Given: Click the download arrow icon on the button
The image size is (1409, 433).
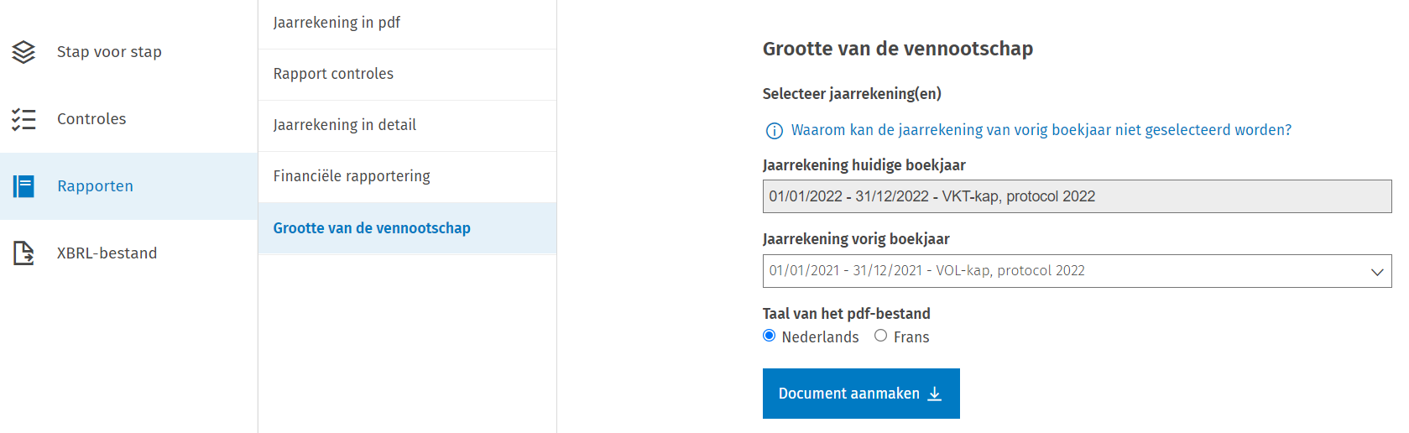Looking at the screenshot, I should (935, 394).
